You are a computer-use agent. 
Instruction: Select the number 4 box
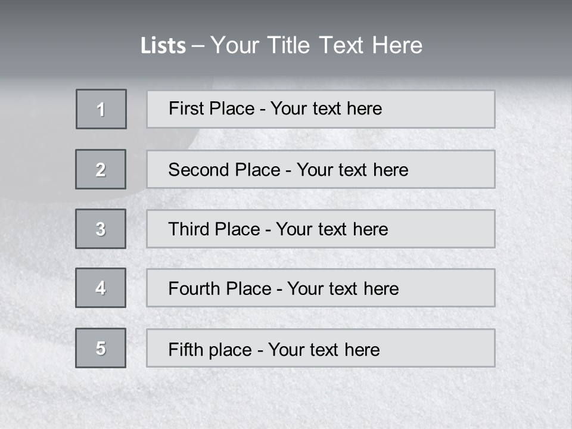pos(101,288)
